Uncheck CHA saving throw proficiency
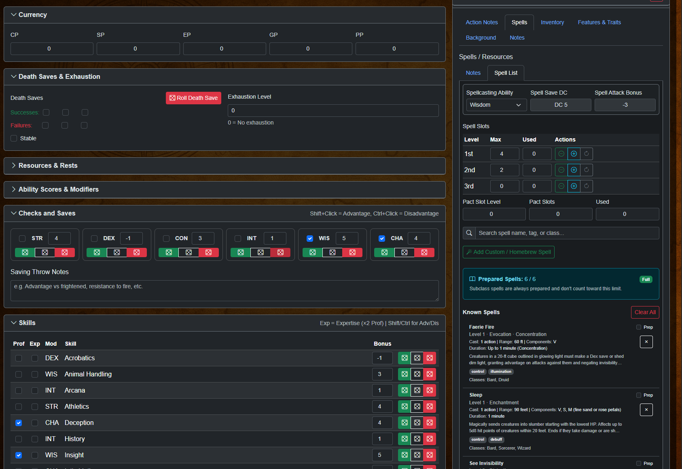Screen dimensions: 682x469 (x=381, y=239)
